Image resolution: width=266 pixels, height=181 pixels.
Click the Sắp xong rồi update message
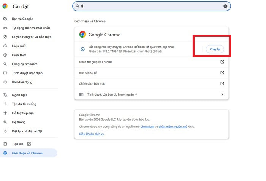(131, 47)
